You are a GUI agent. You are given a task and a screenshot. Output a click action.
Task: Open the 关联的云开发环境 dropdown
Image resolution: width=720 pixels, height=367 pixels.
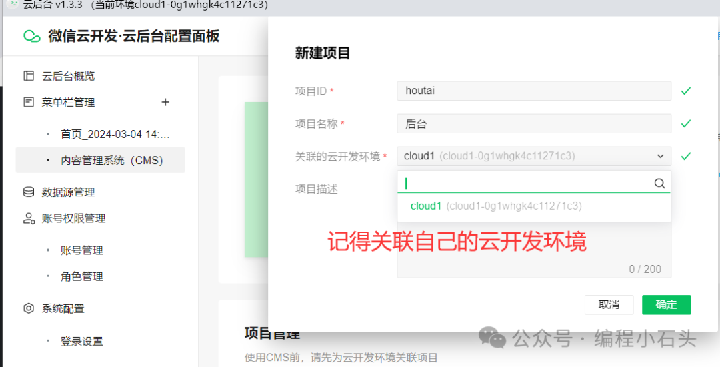534,156
